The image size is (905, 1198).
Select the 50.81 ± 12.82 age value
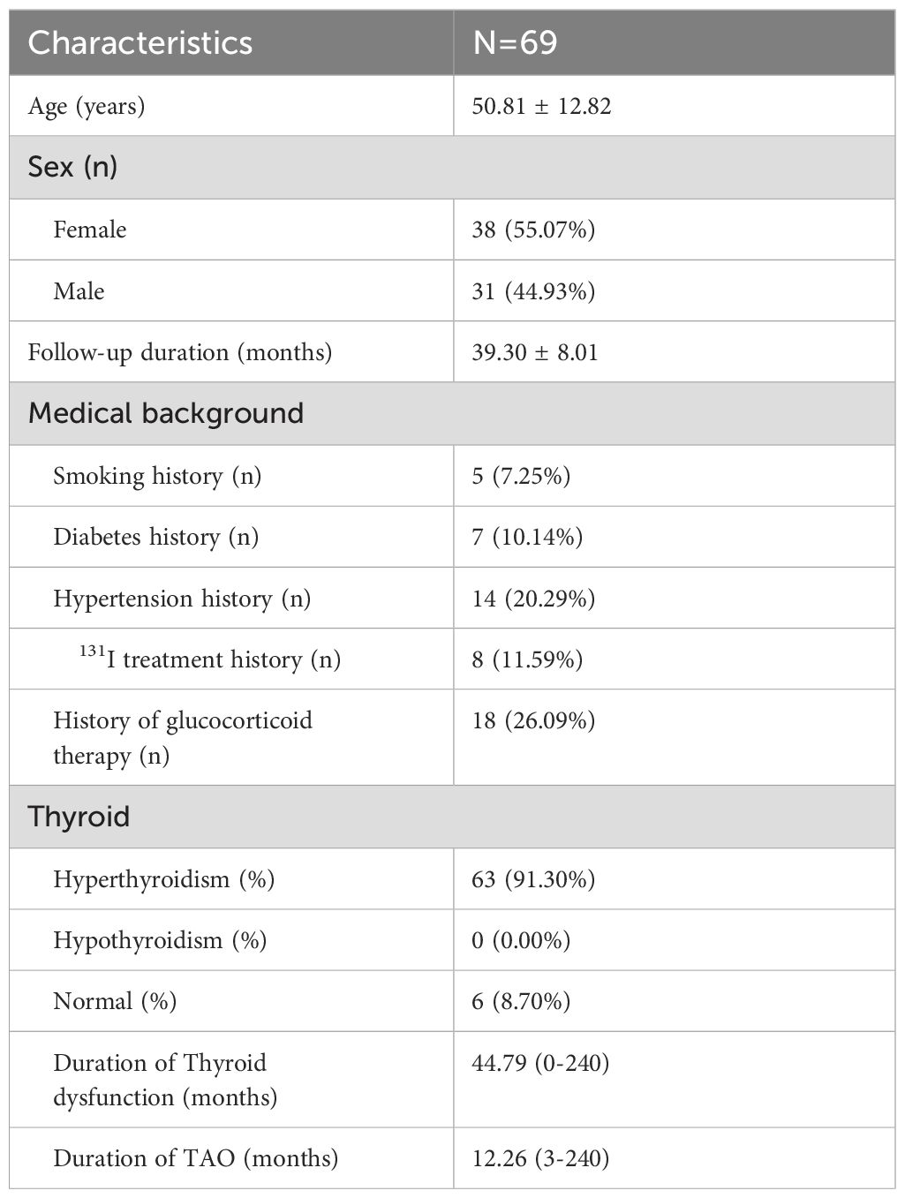(541, 106)
